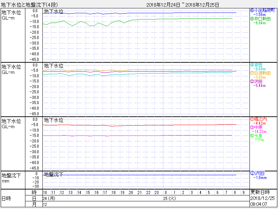Click the date range 2018年12月24日~12月25日 header
This screenshot has width=278, height=209.
point(182,5)
